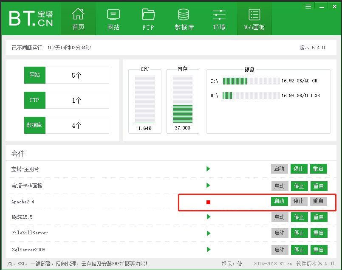Click the 1.64% CPU value
Image resolution: width=342 pixels, height=270 pixels.
(x=145, y=128)
